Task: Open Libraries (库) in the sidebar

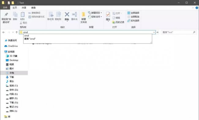Action: pyautogui.click(x=7, y=117)
